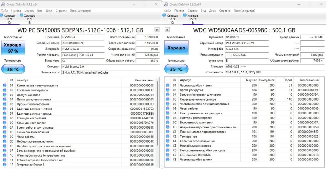Open Диск menu in right window
The image size is (328, 169).
coord(212,10)
